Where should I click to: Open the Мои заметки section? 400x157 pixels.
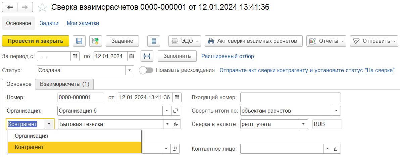tap(83, 23)
